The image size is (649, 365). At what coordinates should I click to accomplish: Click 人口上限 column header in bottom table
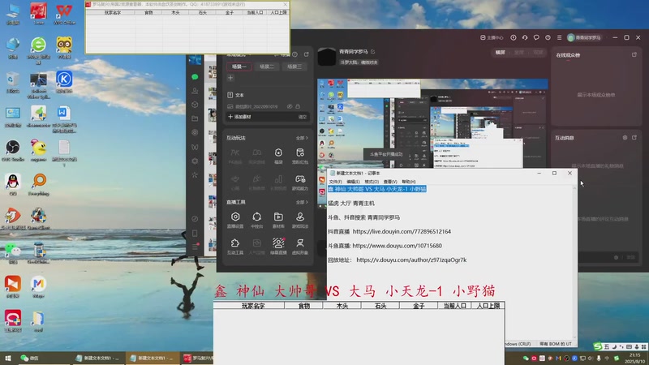(x=488, y=306)
